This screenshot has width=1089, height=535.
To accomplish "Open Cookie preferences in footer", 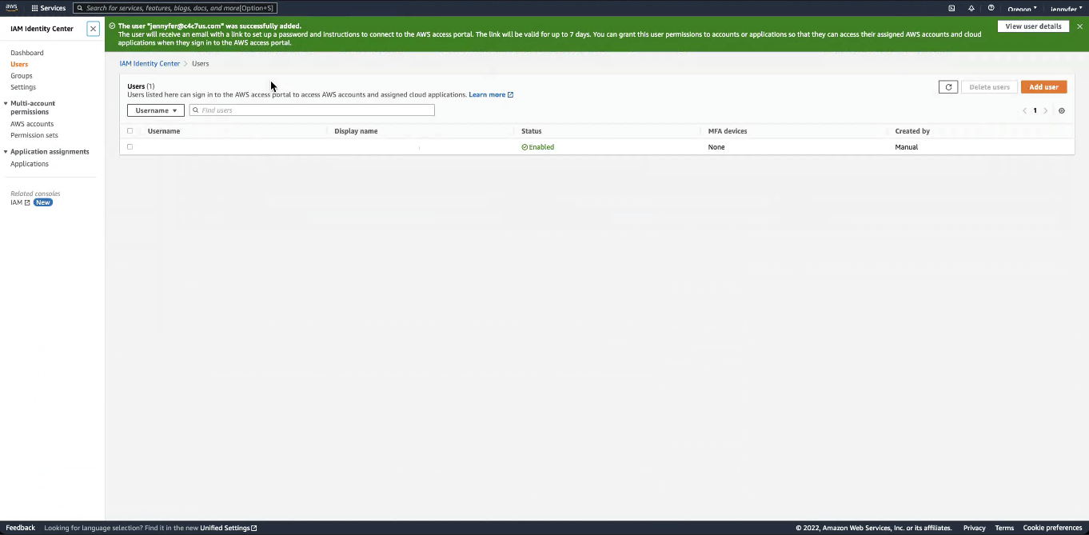I will (1052, 528).
